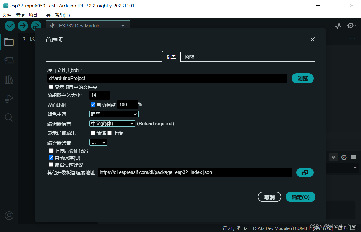The width and height of the screenshot is (361, 232).
Task: Enable verify code after upload checkbox
Action: (x=51, y=151)
